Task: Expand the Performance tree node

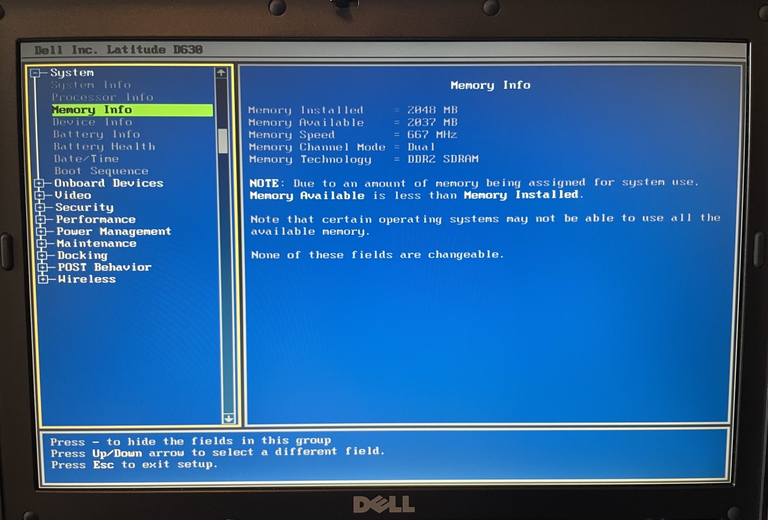Action: point(41,219)
